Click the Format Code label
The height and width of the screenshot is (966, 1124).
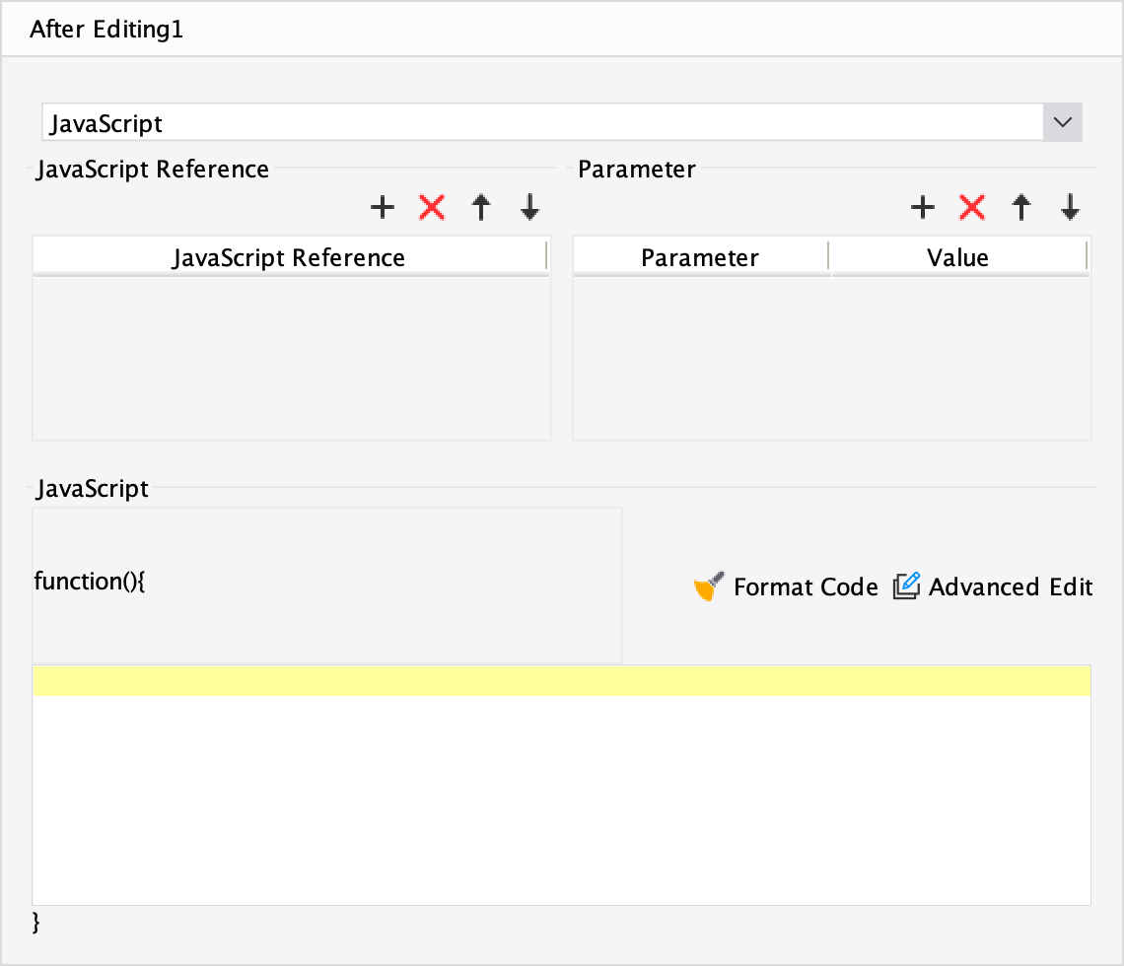point(806,586)
